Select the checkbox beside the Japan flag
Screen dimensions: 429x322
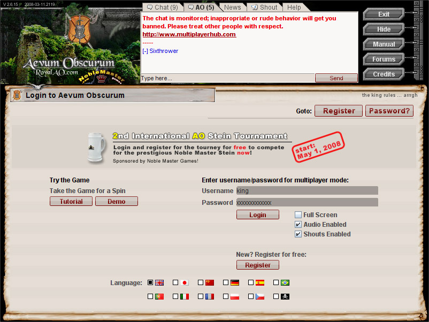(x=175, y=282)
